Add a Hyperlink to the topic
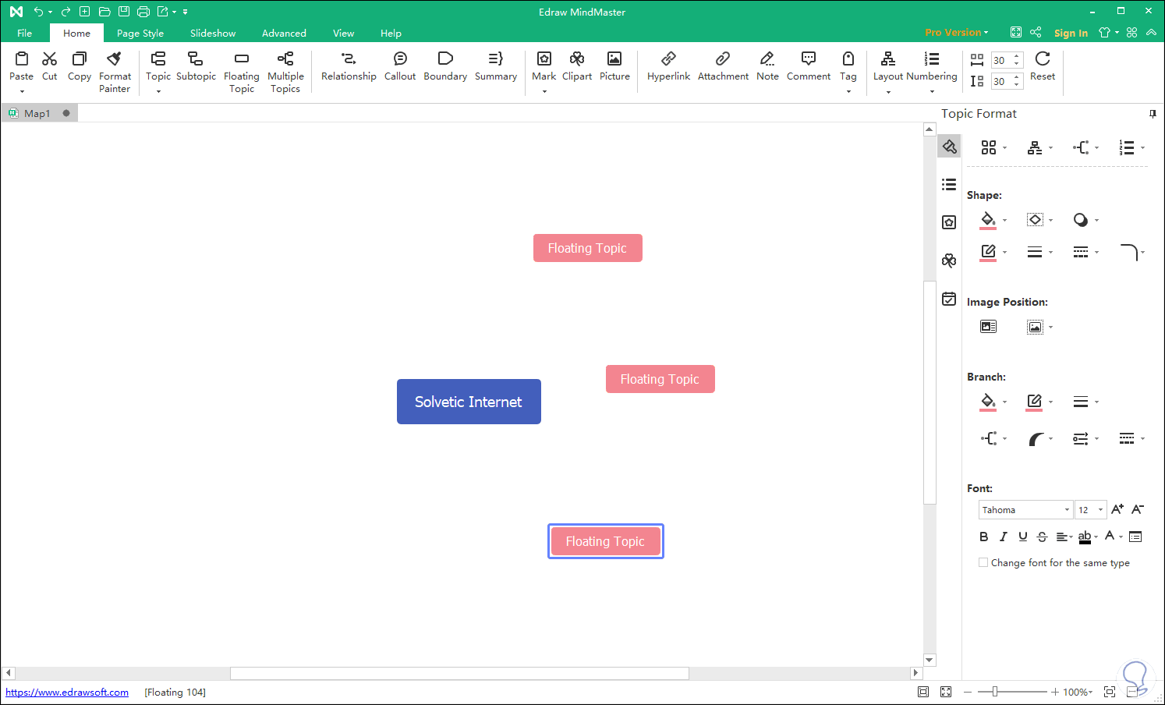The image size is (1165, 705). tap(668, 66)
